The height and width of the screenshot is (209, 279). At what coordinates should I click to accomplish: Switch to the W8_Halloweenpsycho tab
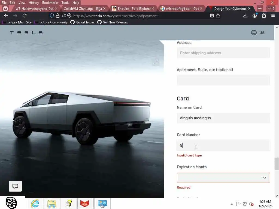tap(35, 8)
